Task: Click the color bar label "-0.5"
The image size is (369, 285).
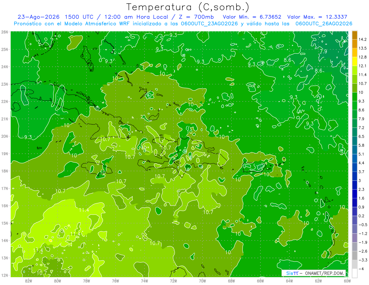Action: pyautogui.click(x=363, y=225)
